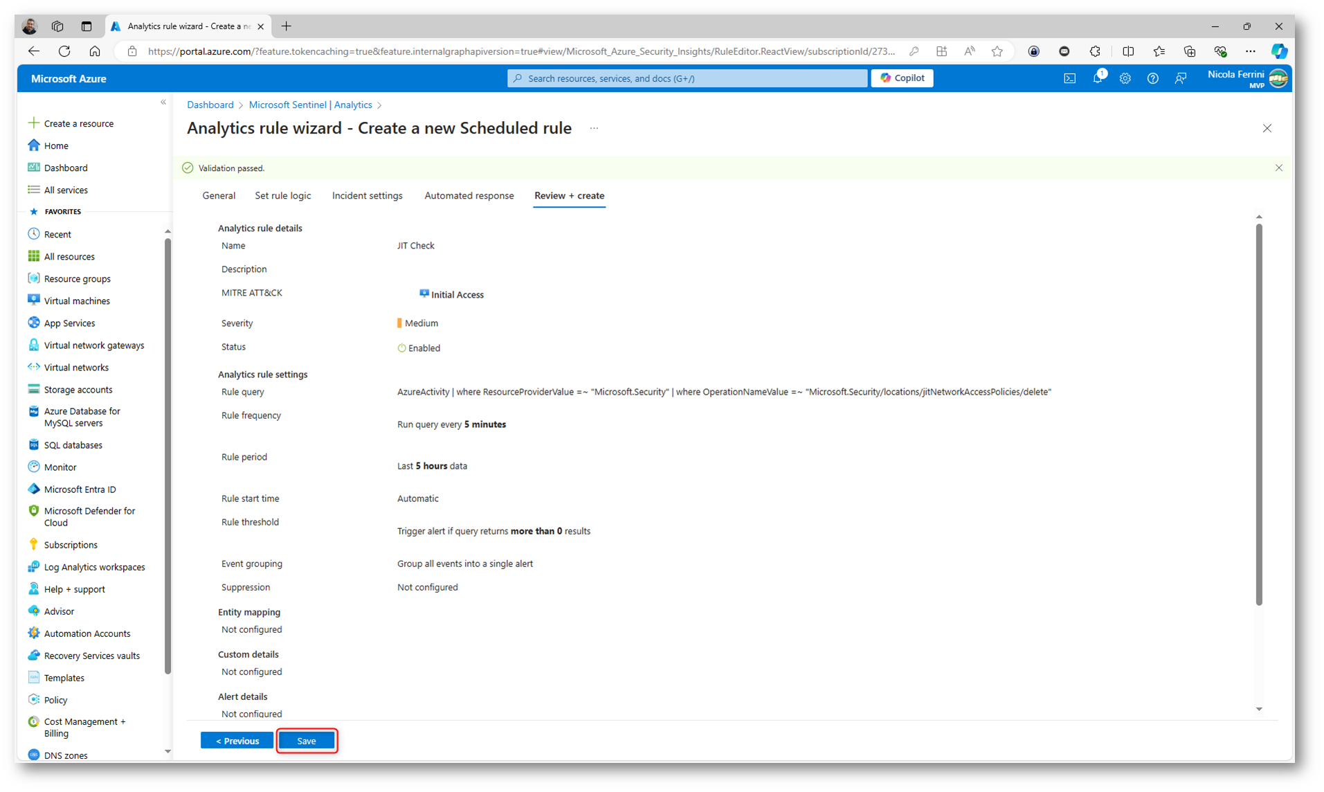This screenshot has width=1324, height=792.
Task: Select the Automated response tab
Action: (469, 196)
